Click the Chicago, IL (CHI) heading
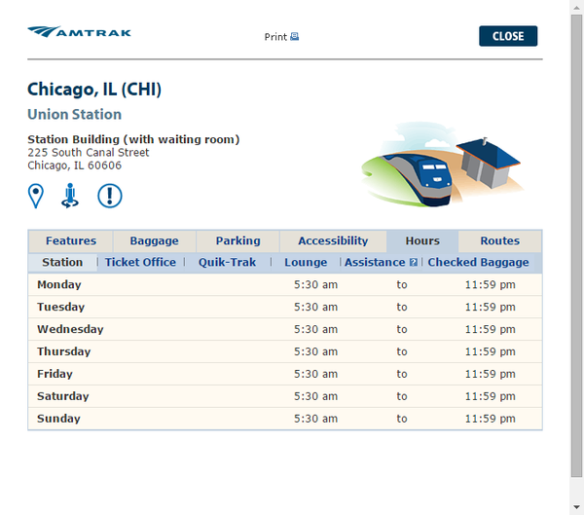This screenshot has height=515, width=584. click(94, 90)
